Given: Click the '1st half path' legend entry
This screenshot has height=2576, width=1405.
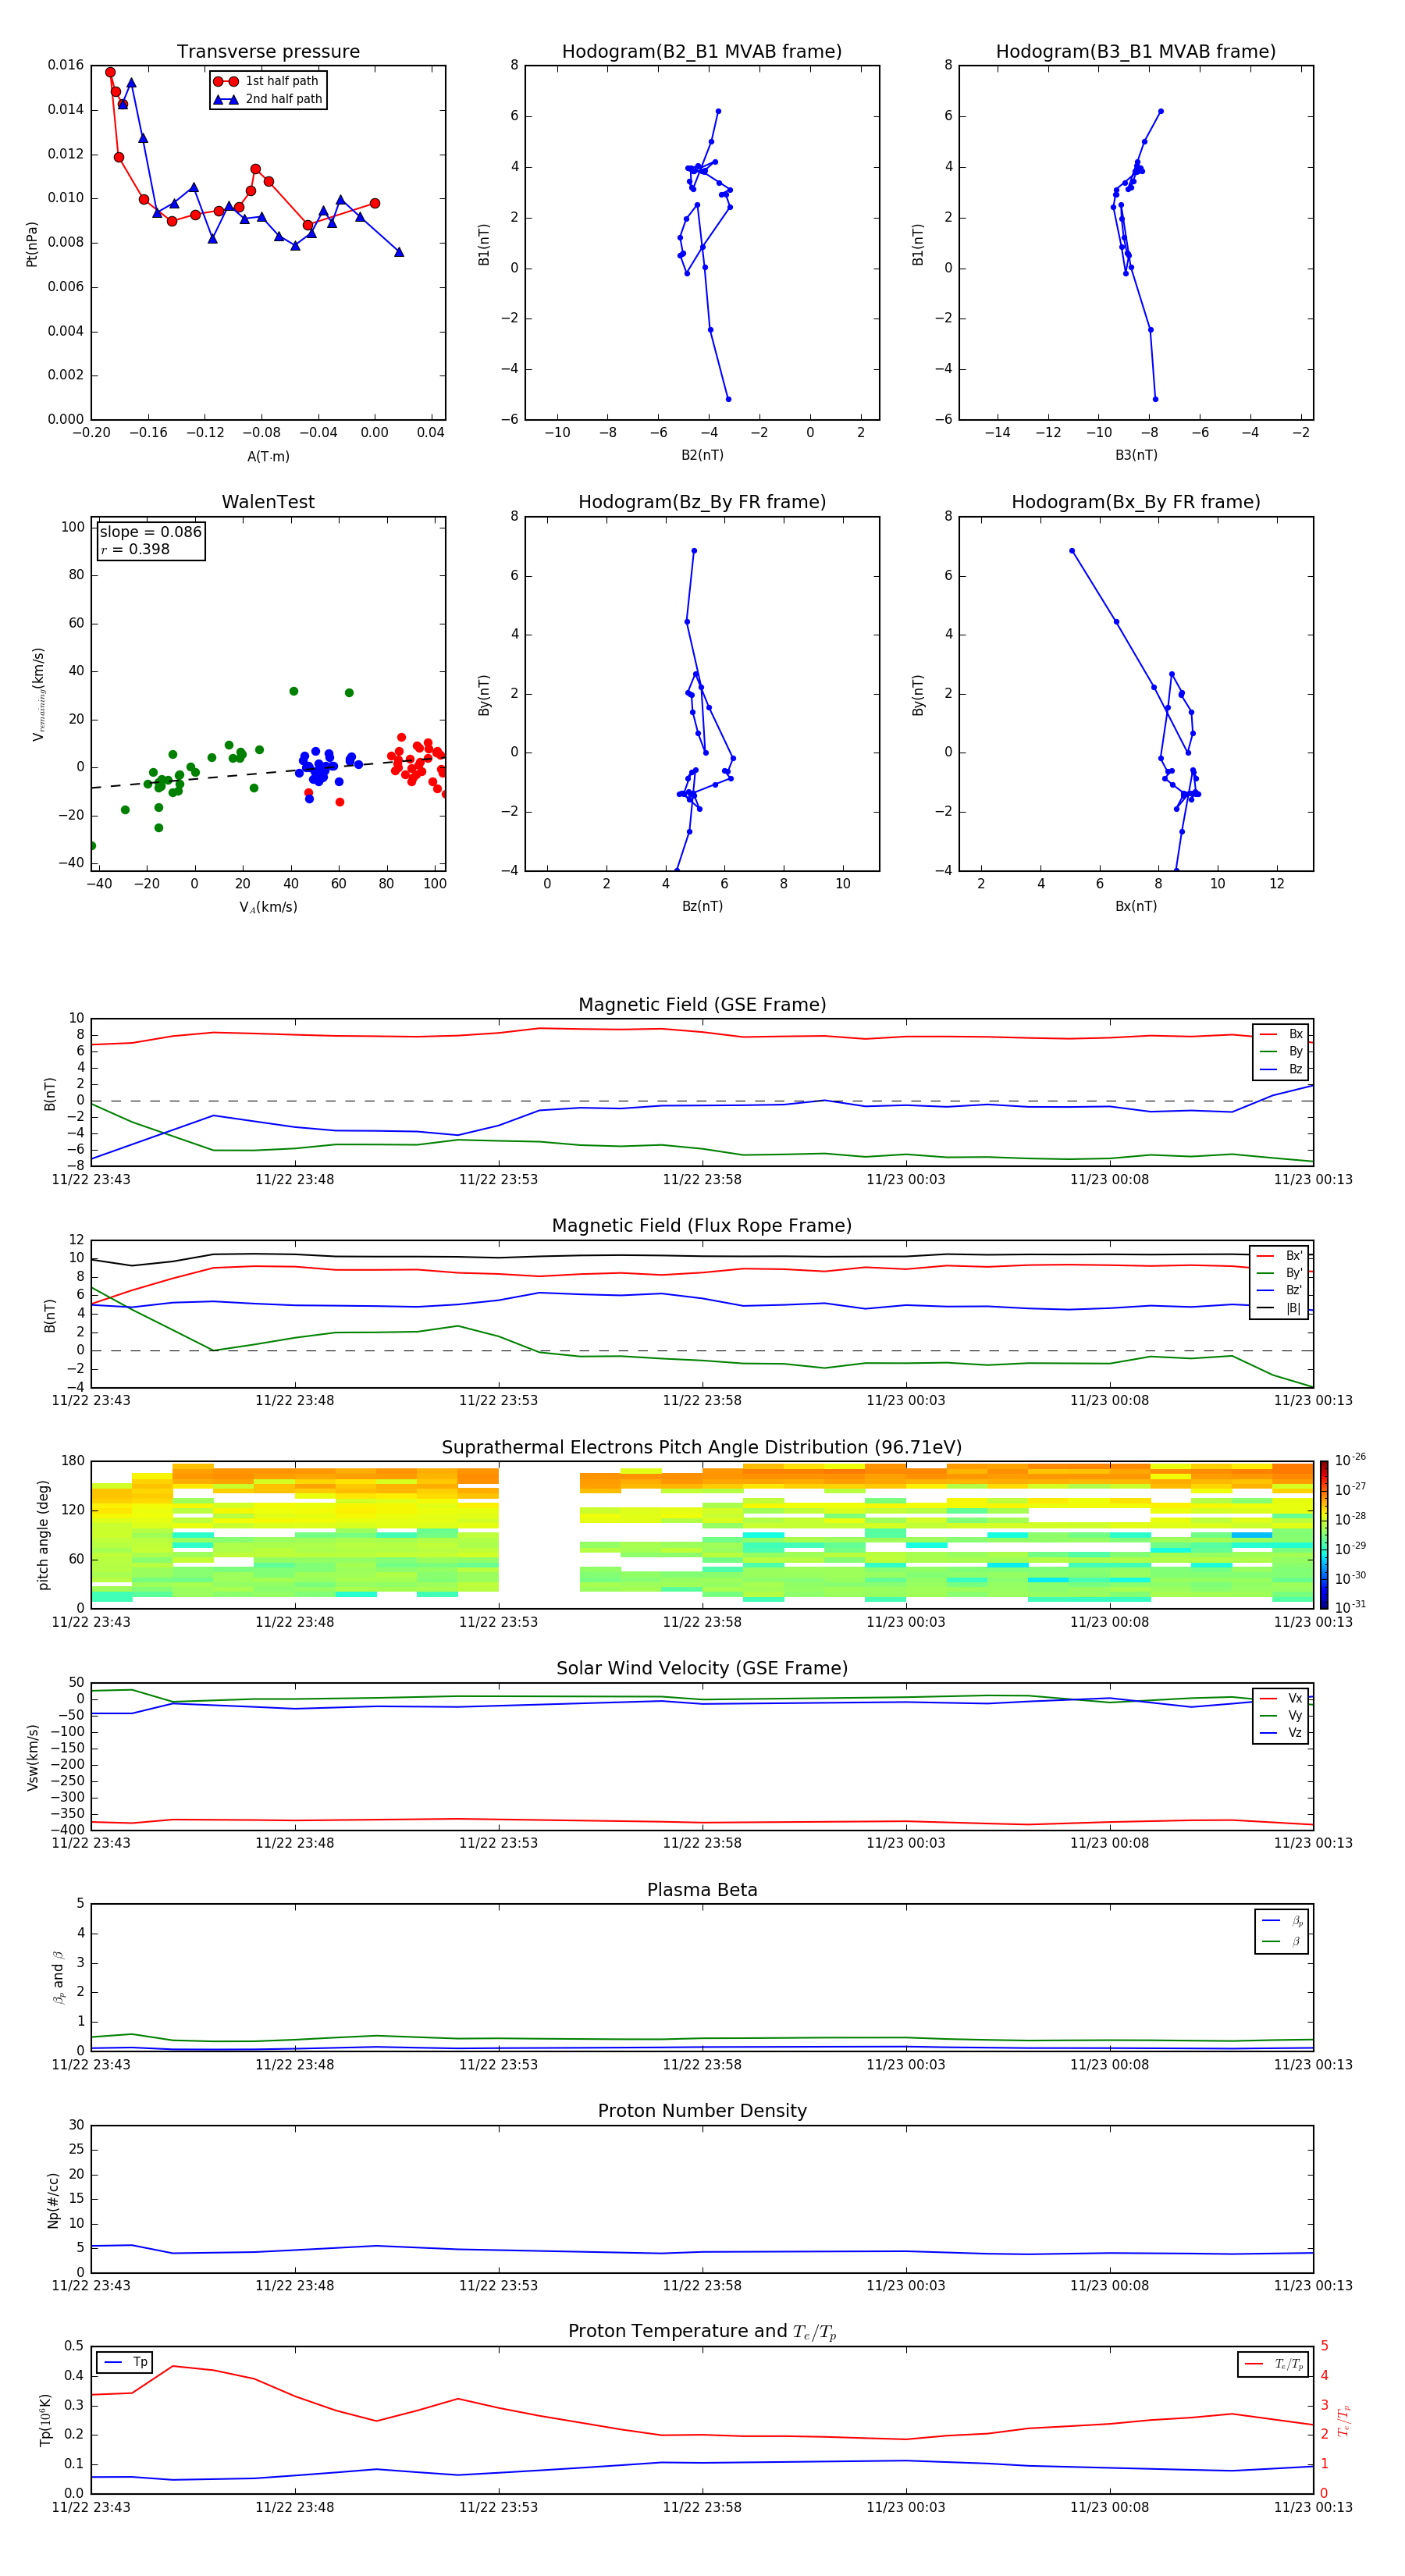Looking at the screenshot, I should [268, 81].
